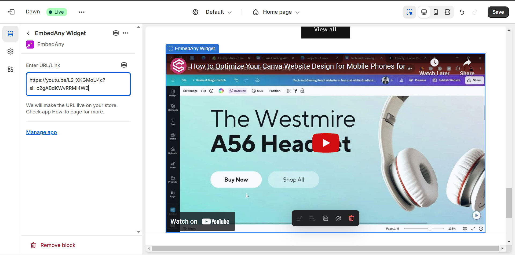
Task: Open the App embeds sidebar panel
Action: 10,69
